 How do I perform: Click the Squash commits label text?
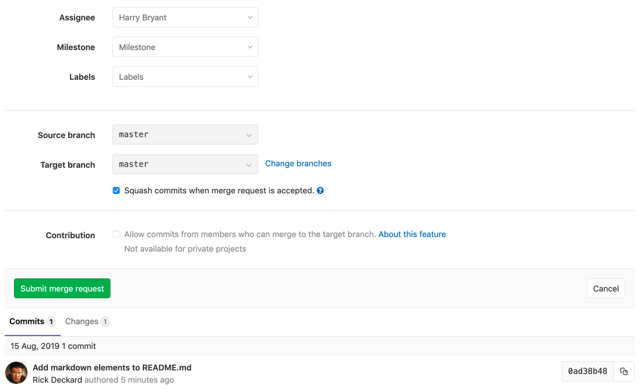click(x=219, y=190)
